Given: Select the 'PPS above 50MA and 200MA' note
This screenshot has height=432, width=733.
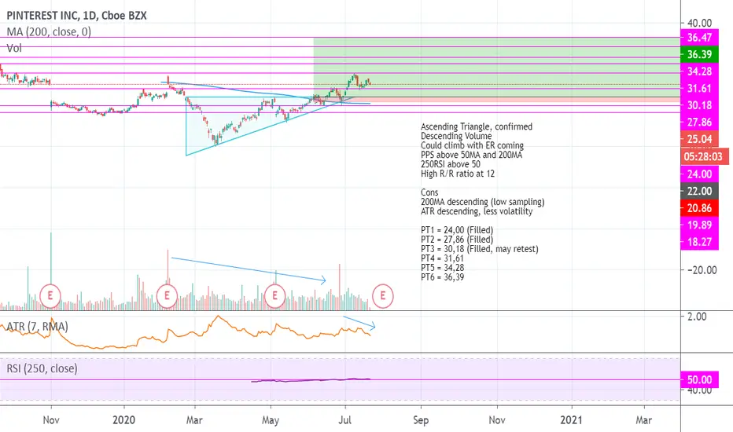Looking at the screenshot, I should click(471, 155).
